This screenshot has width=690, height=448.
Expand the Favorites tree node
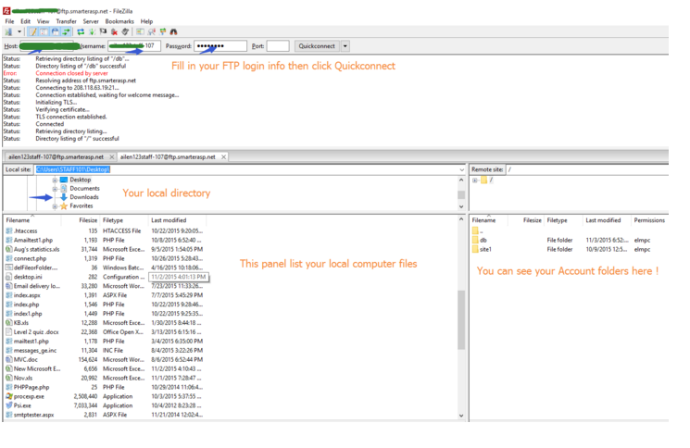click(55, 206)
